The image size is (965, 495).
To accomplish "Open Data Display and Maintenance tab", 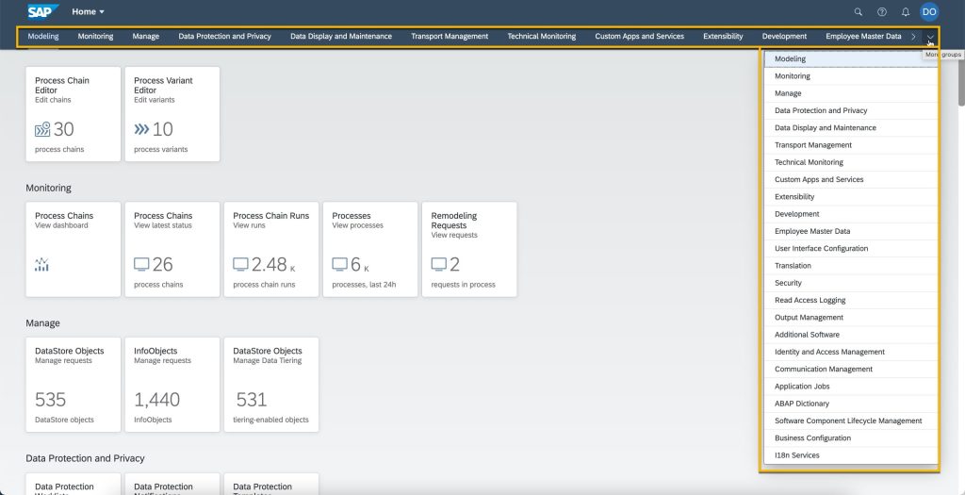I will pyautogui.click(x=341, y=37).
